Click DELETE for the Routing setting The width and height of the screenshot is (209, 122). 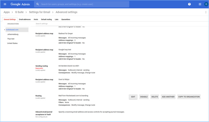[x=155, y=97]
